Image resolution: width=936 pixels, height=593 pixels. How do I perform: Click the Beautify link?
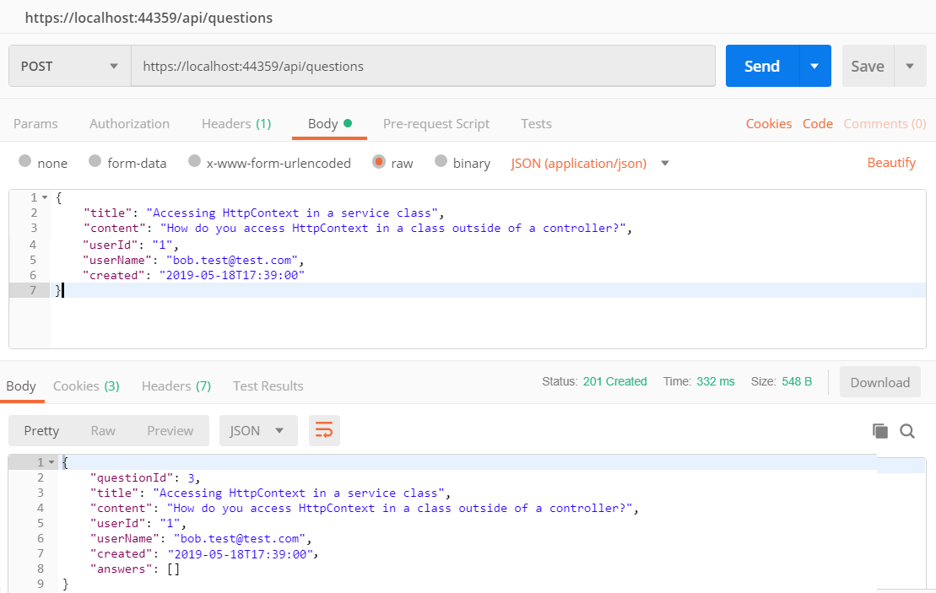point(891,163)
